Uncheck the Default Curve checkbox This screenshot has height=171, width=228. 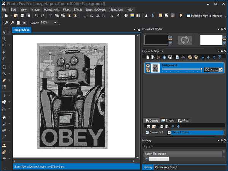(169, 133)
